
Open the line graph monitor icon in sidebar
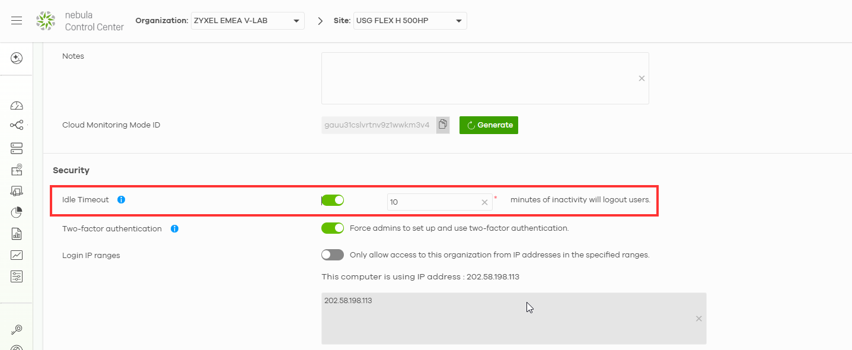(17, 255)
